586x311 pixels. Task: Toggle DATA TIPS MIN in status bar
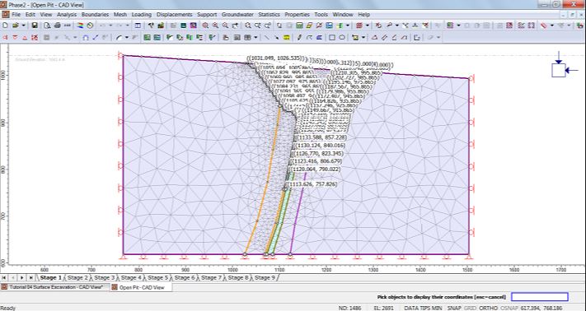(423, 308)
